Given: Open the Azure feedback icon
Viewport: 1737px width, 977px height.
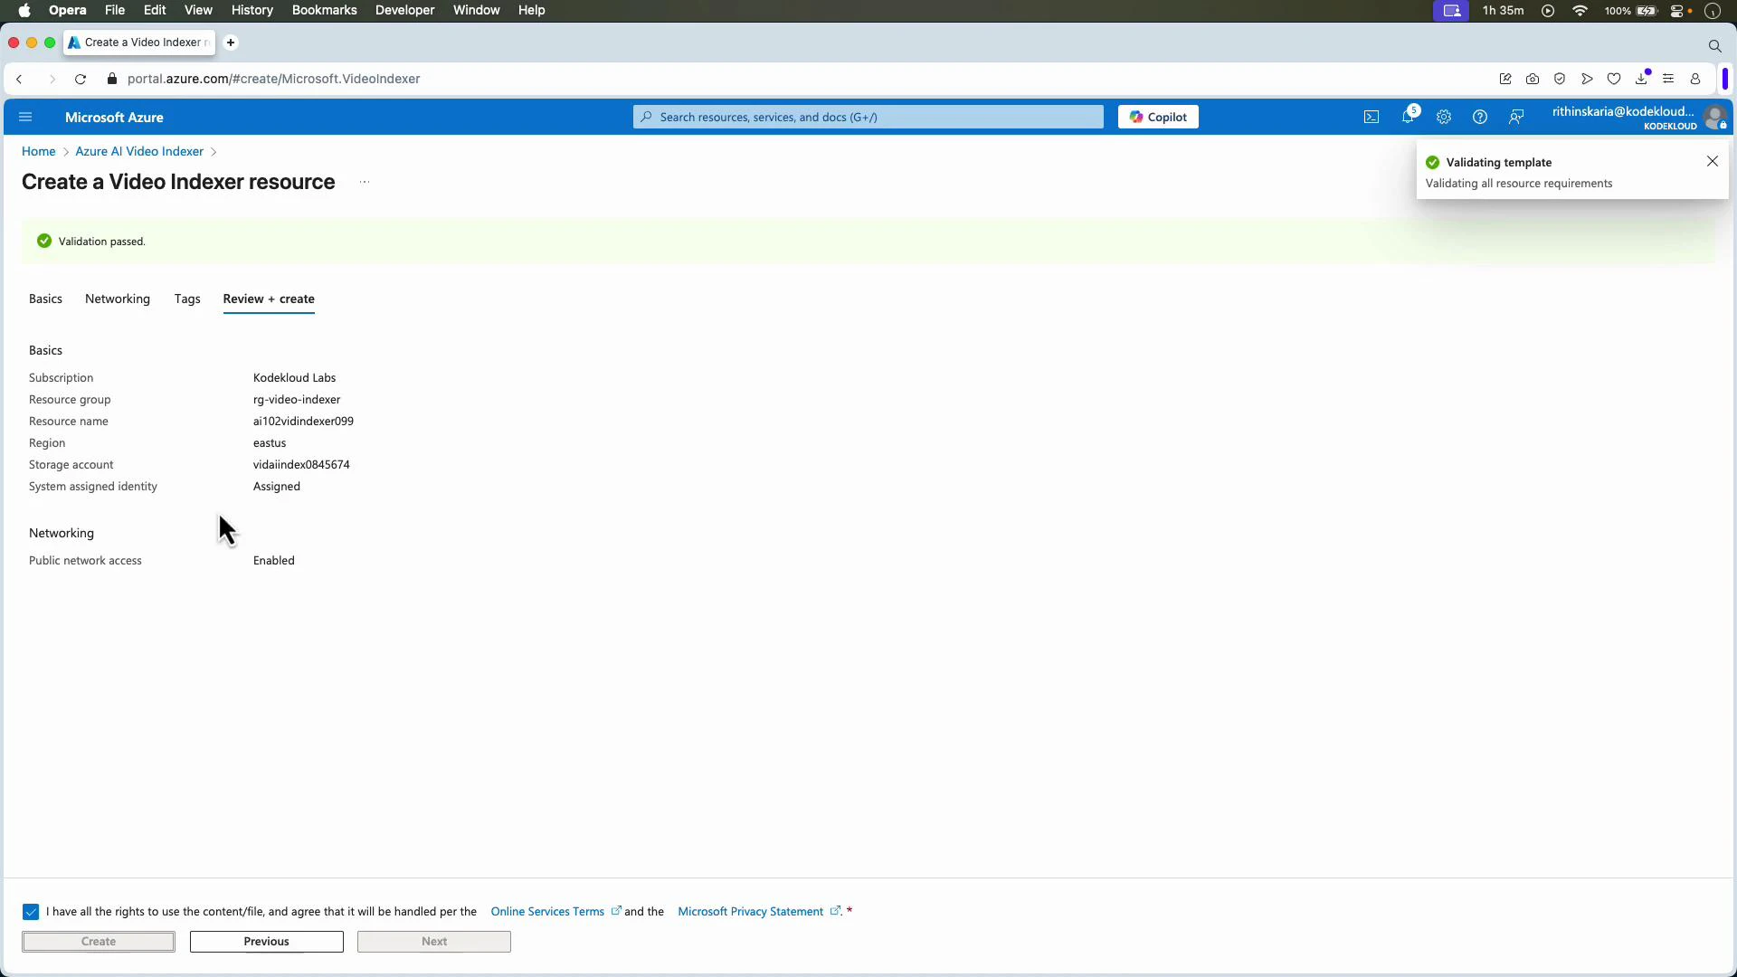Looking at the screenshot, I should pos(1516,117).
